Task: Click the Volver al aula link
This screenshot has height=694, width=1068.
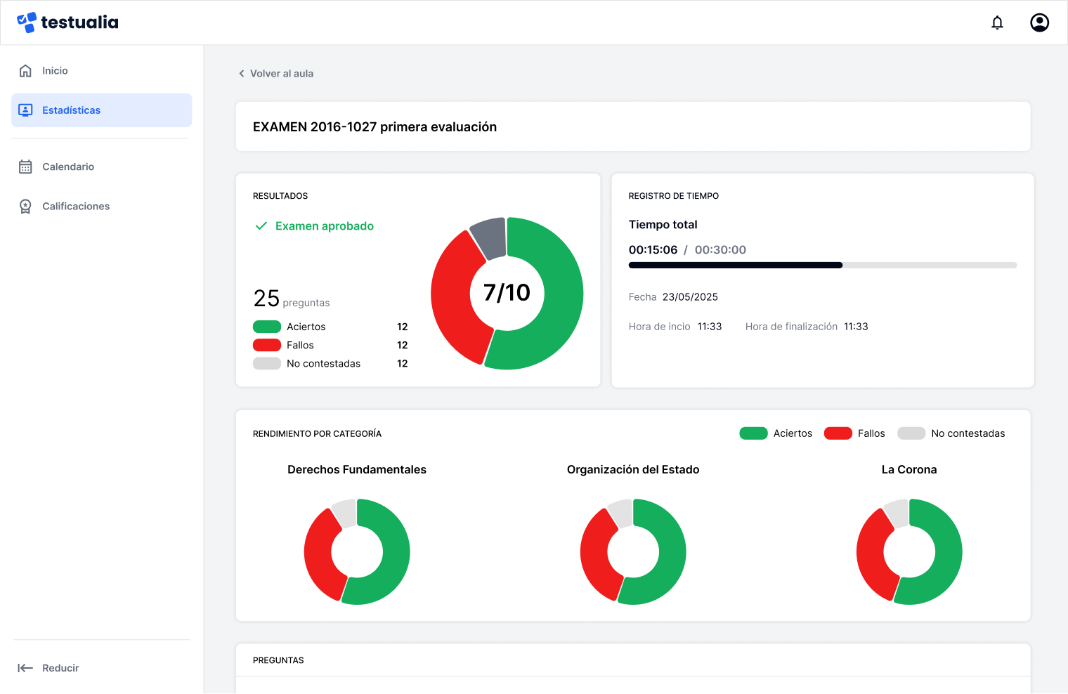Action: pyautogui.click(x=282, y=73)
